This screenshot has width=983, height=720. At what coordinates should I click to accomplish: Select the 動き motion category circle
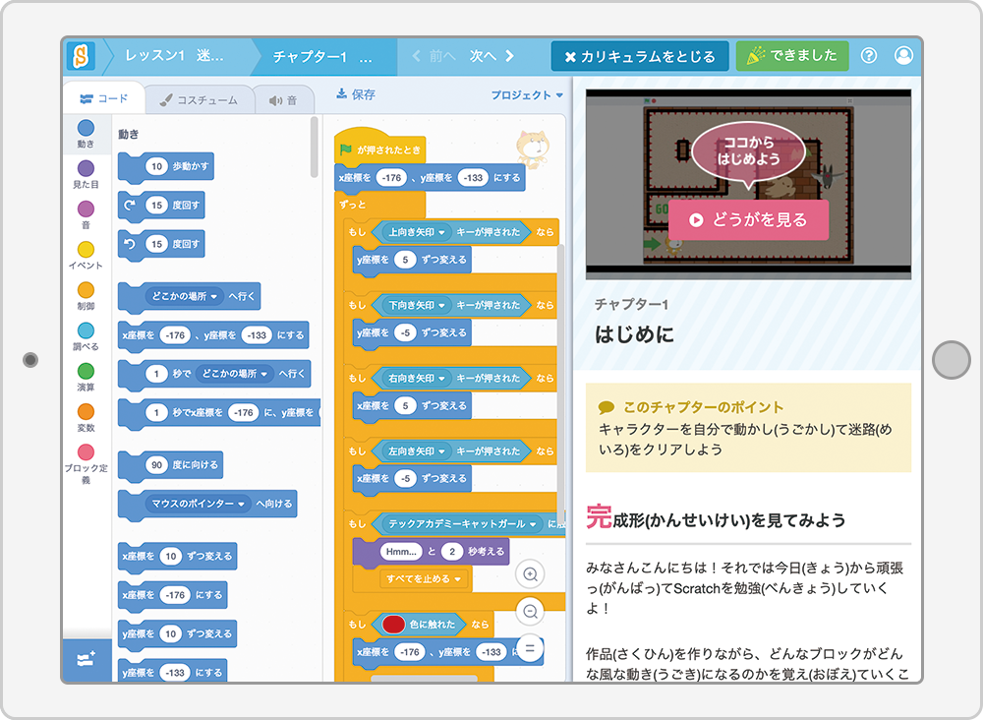tap(86, 128)
